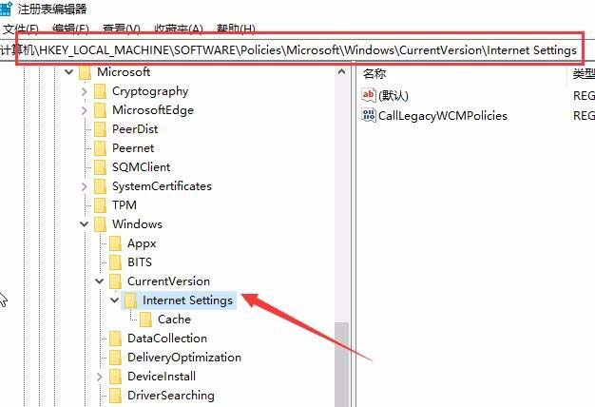Select the SystemCertificates key label
This screenshot has height=407, width=595.
pos(162,186)
